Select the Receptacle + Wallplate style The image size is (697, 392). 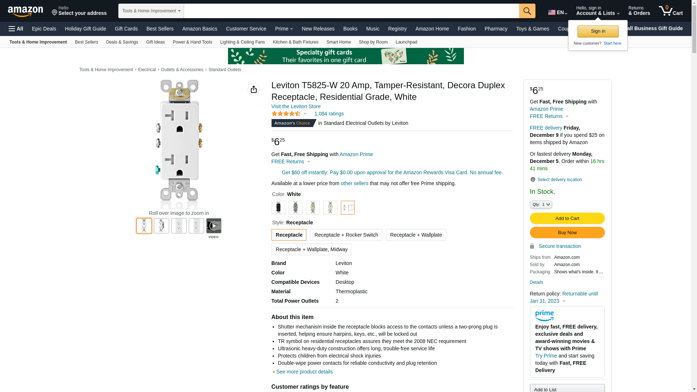point(416,235)
